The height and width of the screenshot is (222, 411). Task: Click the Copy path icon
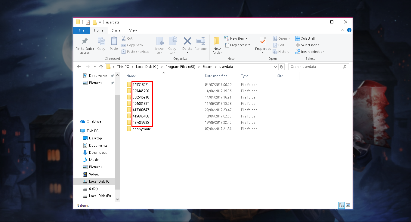pyautogui.click(x=132, y=45)
